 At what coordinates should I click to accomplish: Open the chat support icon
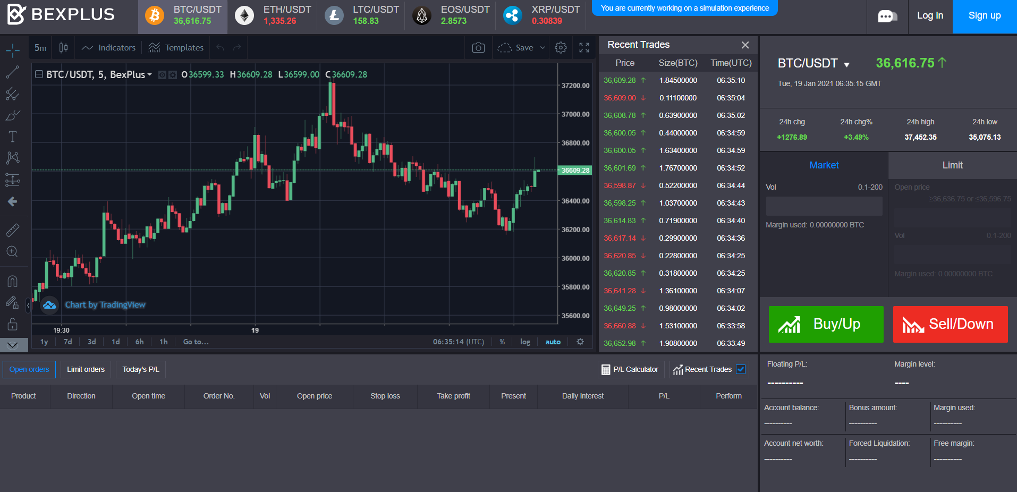(x=887, y=16)
